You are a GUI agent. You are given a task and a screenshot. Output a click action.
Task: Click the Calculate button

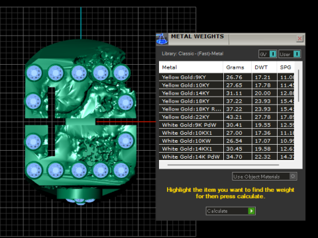[x=231, y=211]
